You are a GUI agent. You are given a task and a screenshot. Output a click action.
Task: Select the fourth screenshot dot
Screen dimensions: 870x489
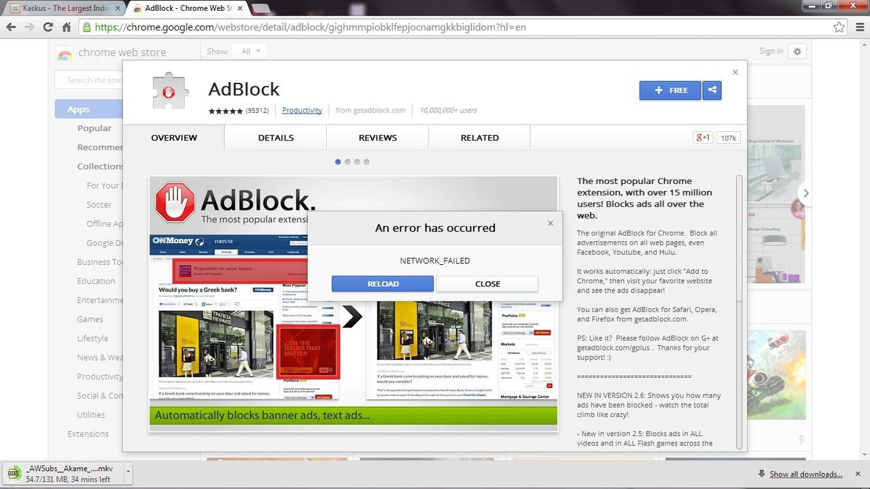(x=366, y=162)
